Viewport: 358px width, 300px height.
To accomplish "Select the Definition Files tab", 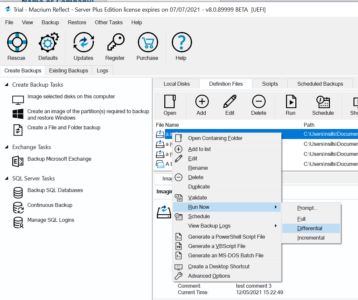I will coord(226,84).
